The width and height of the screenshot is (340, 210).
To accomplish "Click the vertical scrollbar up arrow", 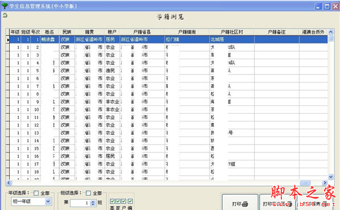I will coord(331,32).
